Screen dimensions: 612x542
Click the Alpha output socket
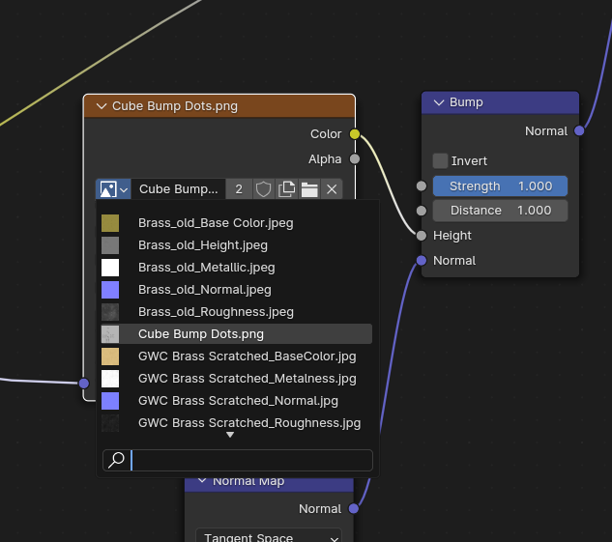(x=355, y=159)
